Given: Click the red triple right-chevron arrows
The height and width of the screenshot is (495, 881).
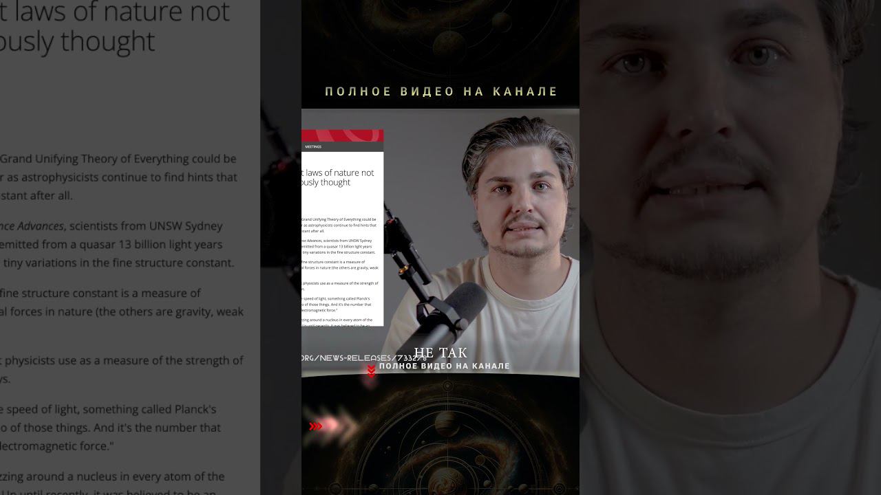Looking at the screenshot, I should (316, 426).
